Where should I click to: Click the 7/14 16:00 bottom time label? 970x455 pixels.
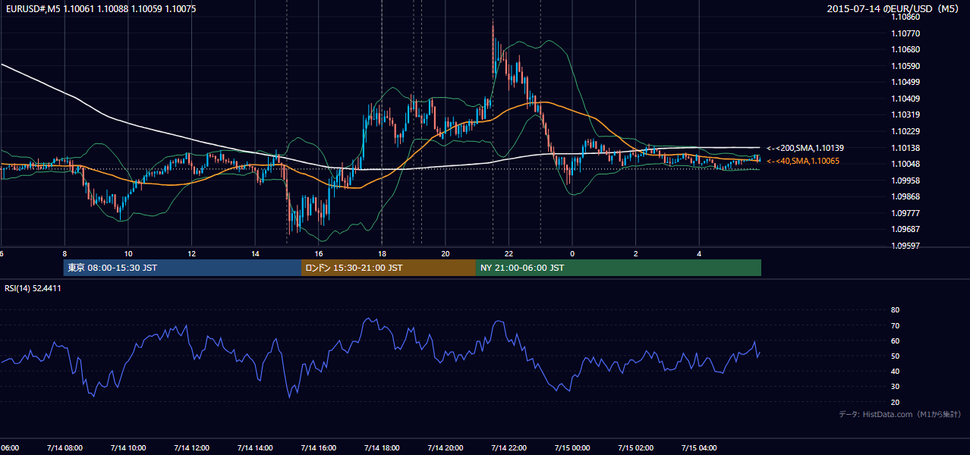tap(318, 448)
